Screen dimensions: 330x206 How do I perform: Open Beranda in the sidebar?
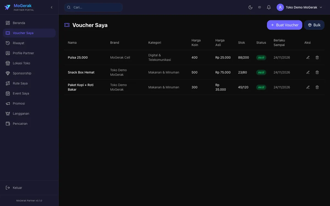point(29,23)
